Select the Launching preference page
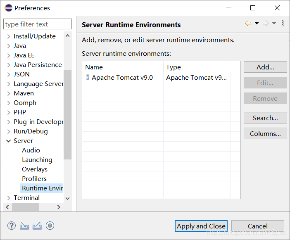290x240 pixels. (37, 160)
